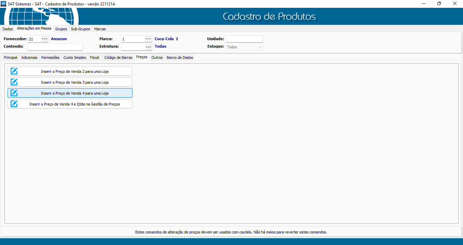Click edit icon for Gestão de Preços button
This screenshot has height=245, width=463.
[14, 104]
